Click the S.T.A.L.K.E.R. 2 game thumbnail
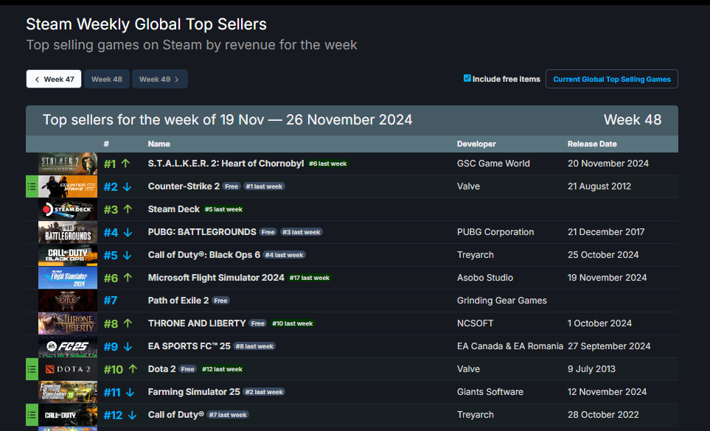The height and width of the screenshot is (431, 710). point(68,164)
